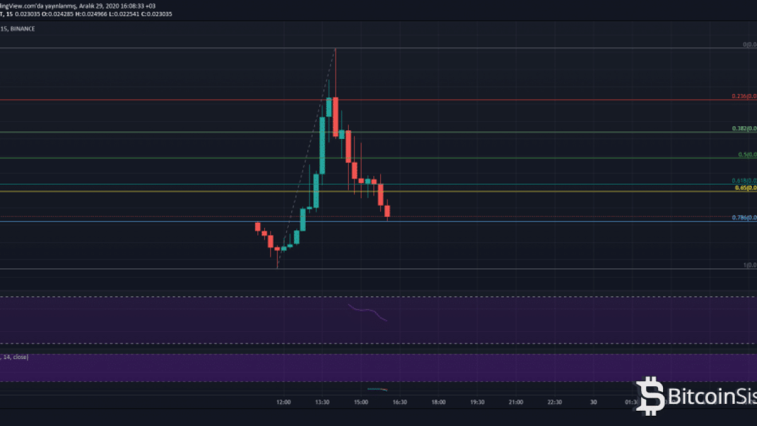Screen dimensions: 757x426
Task: Click the 0.786 Fibonacci level label
Action: 744,218
